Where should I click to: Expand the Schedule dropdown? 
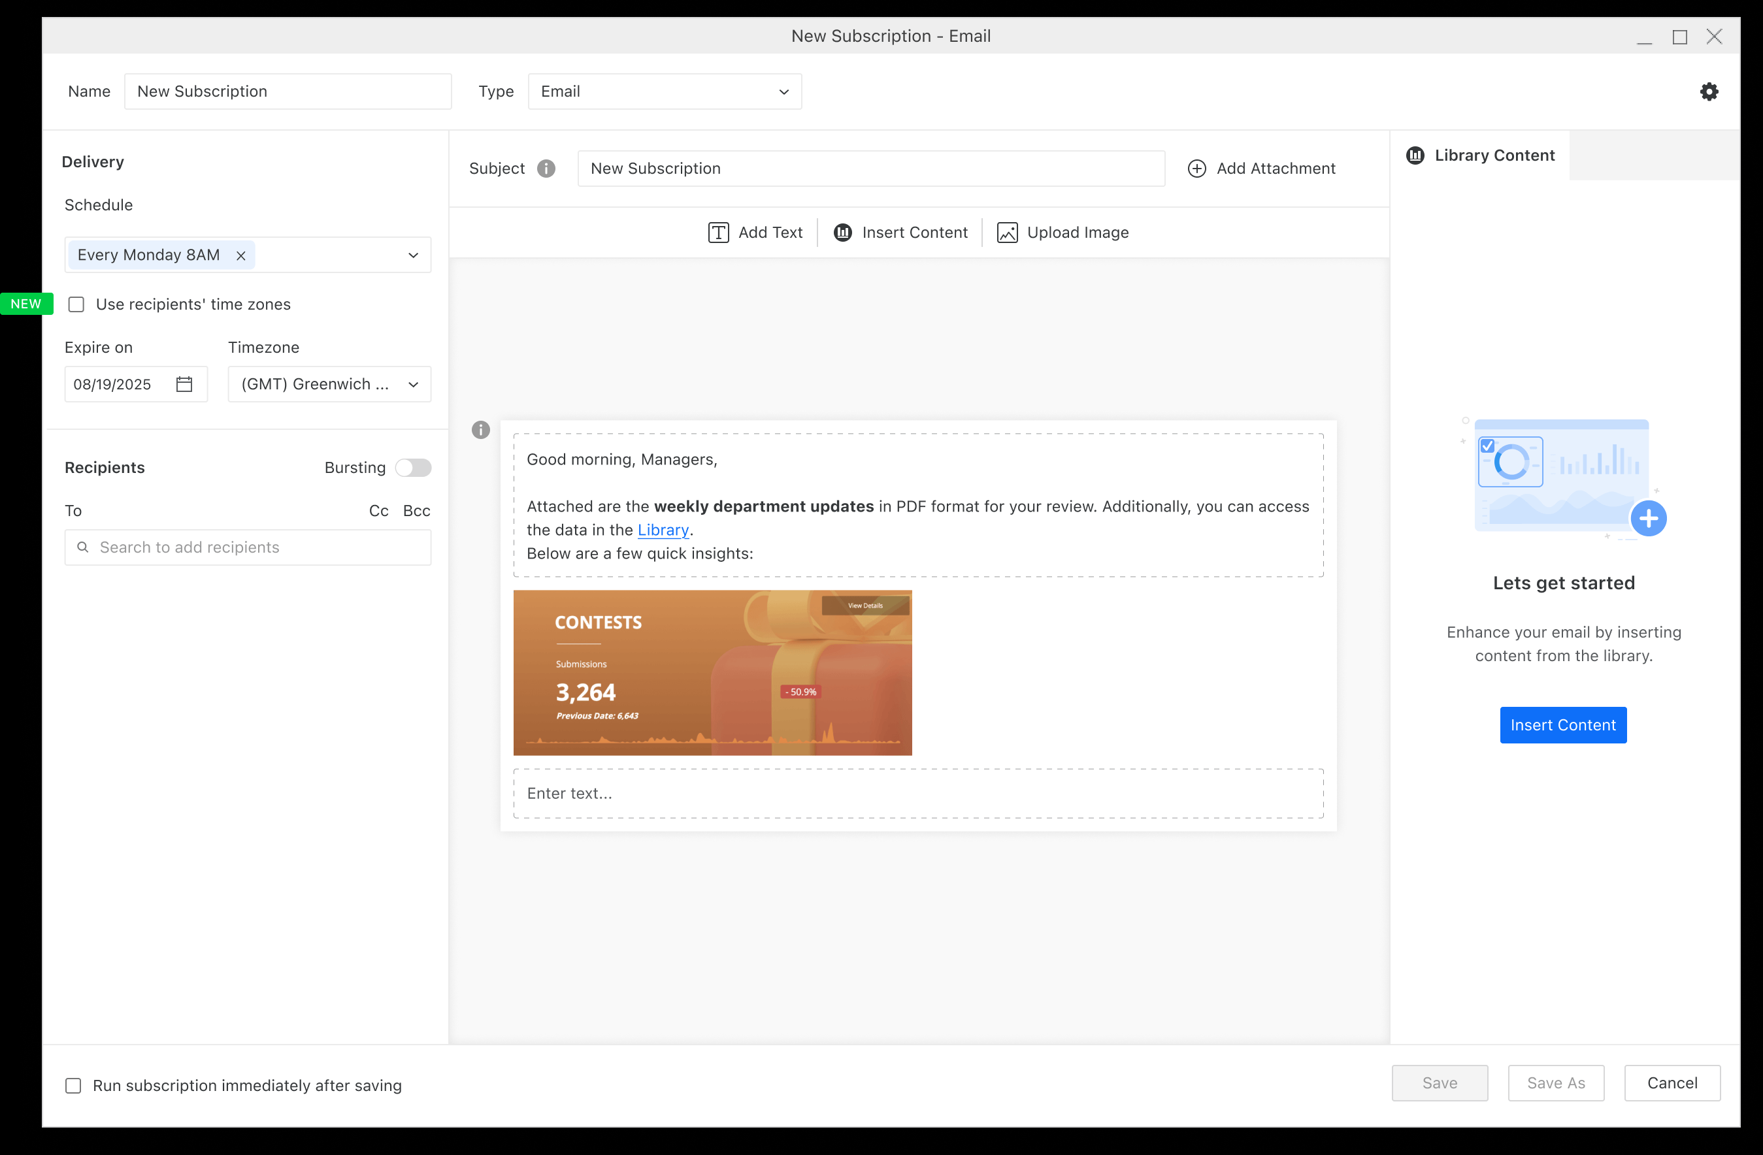[x=412, y=255]
